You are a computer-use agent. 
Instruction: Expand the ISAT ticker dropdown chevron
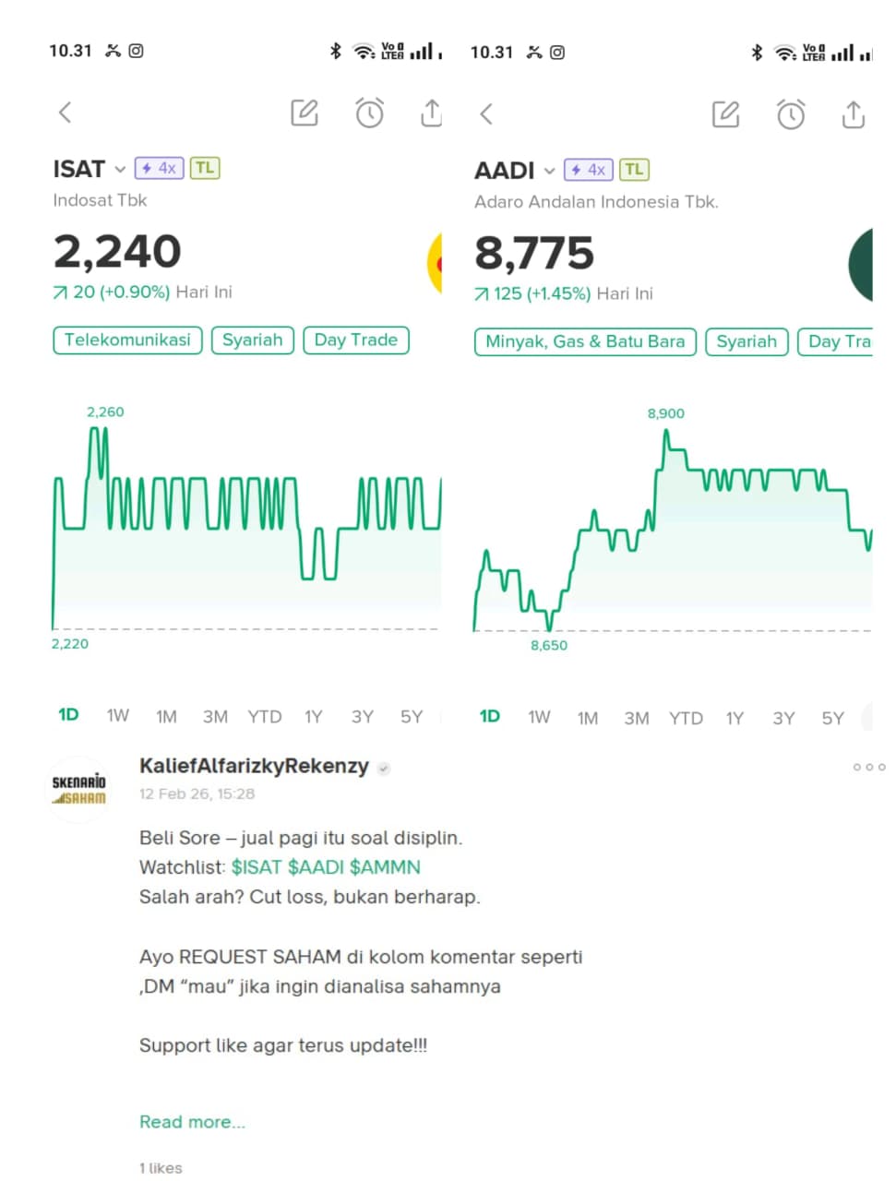(x=120, y=170)
